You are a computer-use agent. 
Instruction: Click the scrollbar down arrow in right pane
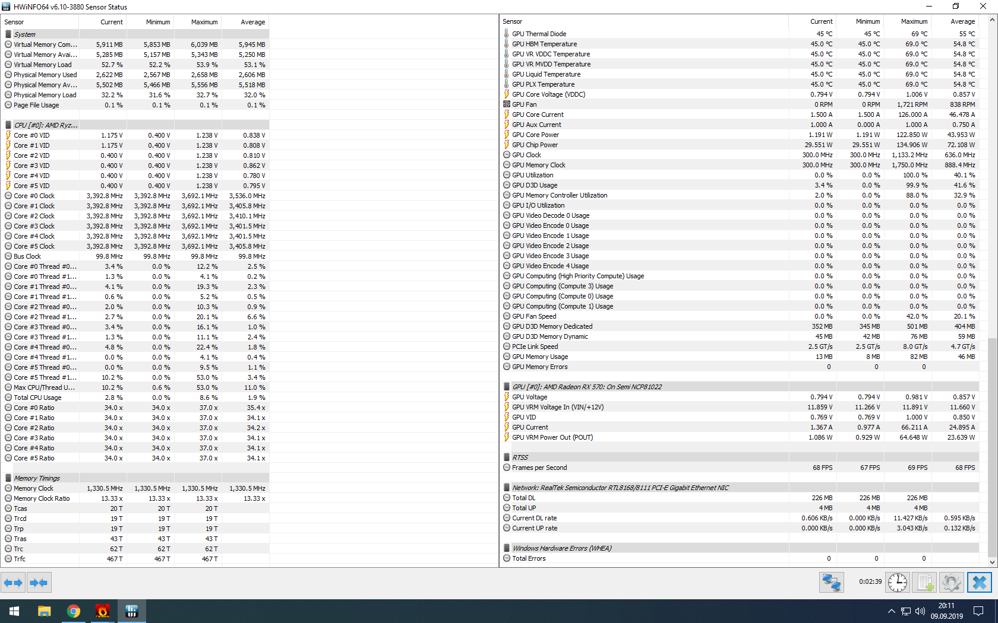click(992, 562)
